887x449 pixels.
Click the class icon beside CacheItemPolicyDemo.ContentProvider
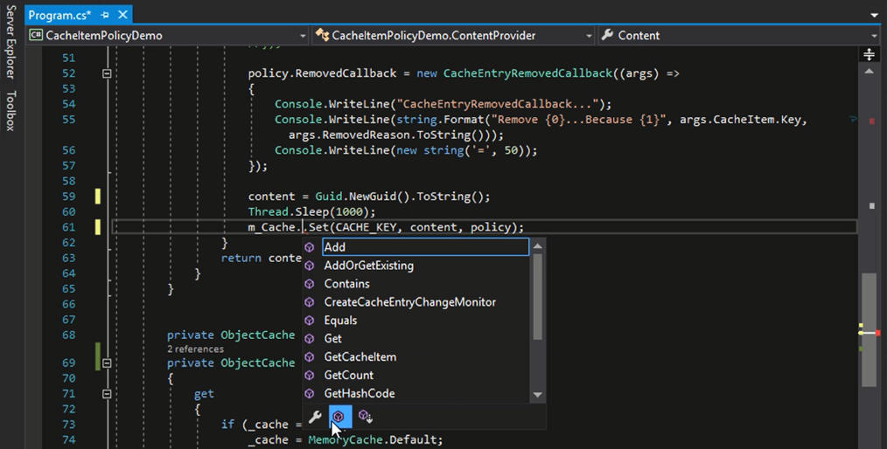(322, 35)
